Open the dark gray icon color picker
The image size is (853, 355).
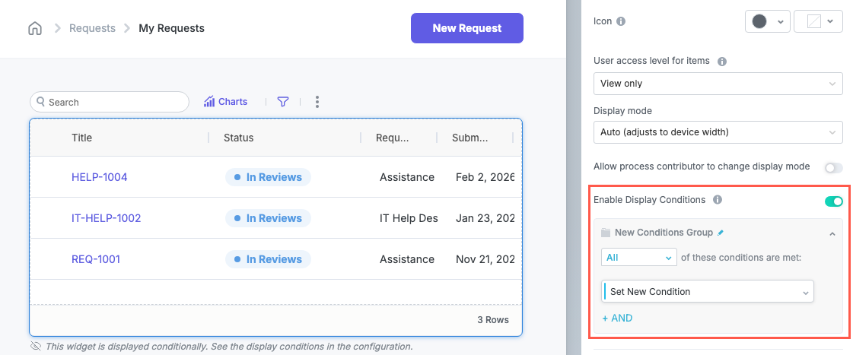[766, 22]
